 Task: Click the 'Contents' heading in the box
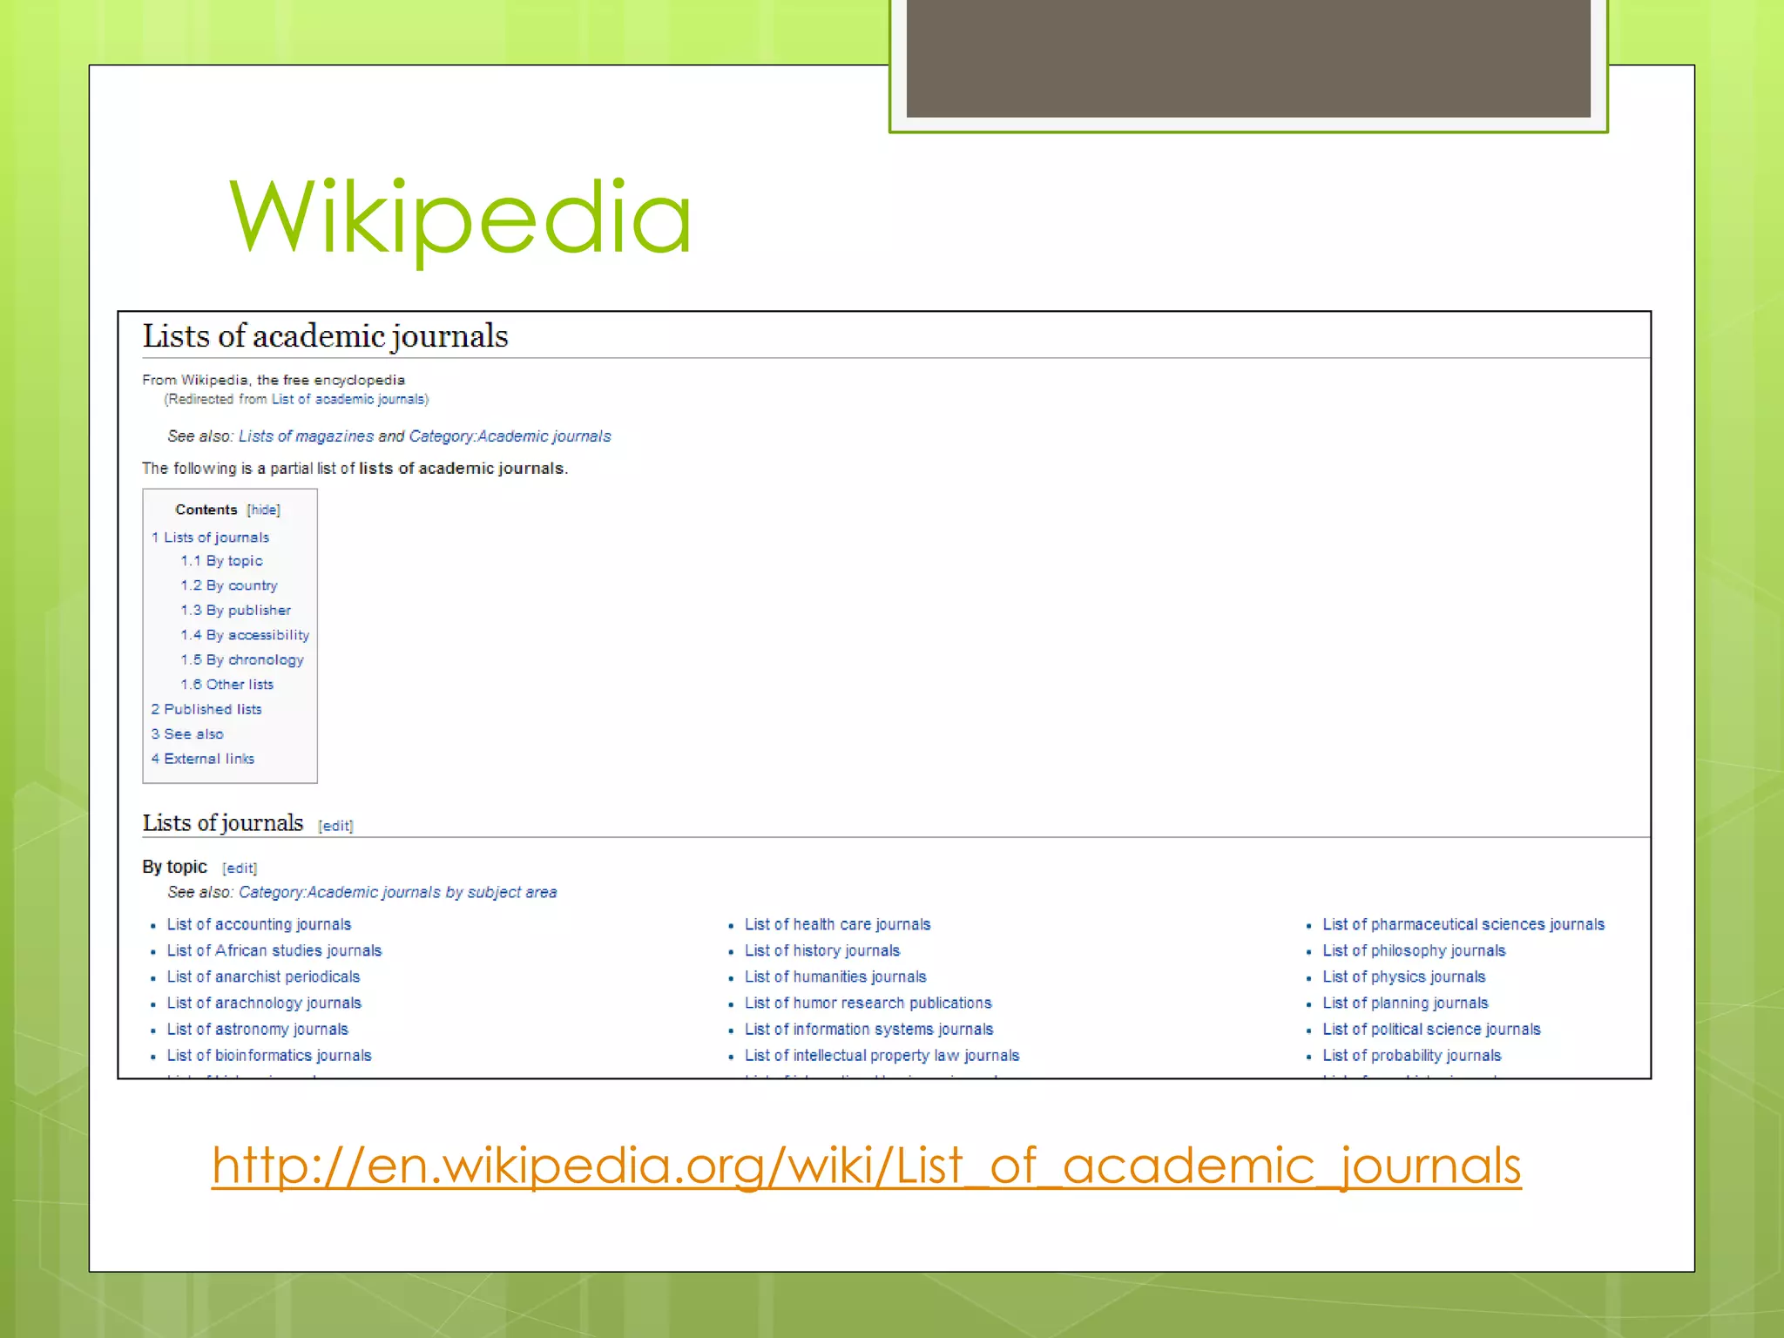point(206,510)
